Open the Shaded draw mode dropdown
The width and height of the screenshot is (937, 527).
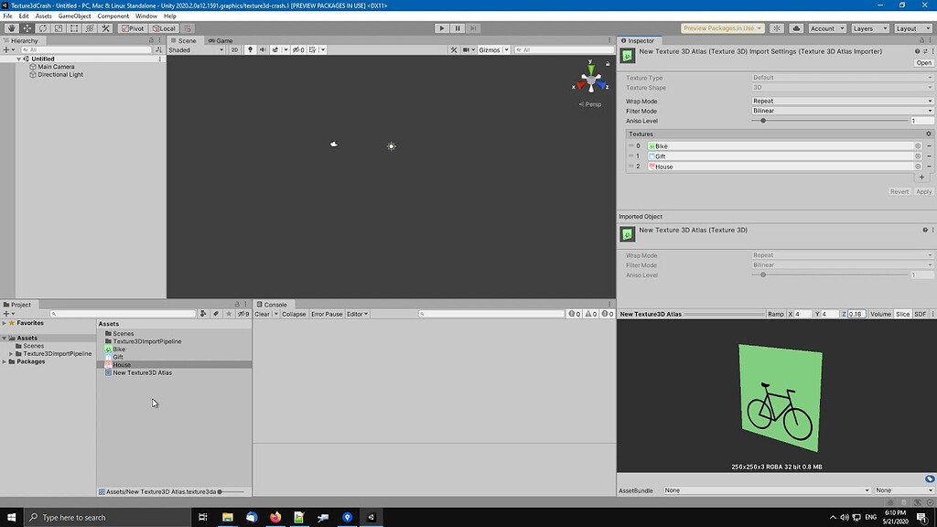pyautogui.click(x=194, y=49)
